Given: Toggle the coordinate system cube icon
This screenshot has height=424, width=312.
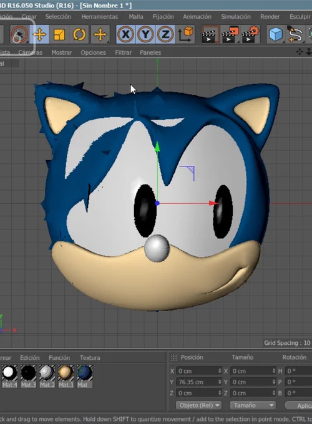Looking at the screenshot, I should coord(185,34).
